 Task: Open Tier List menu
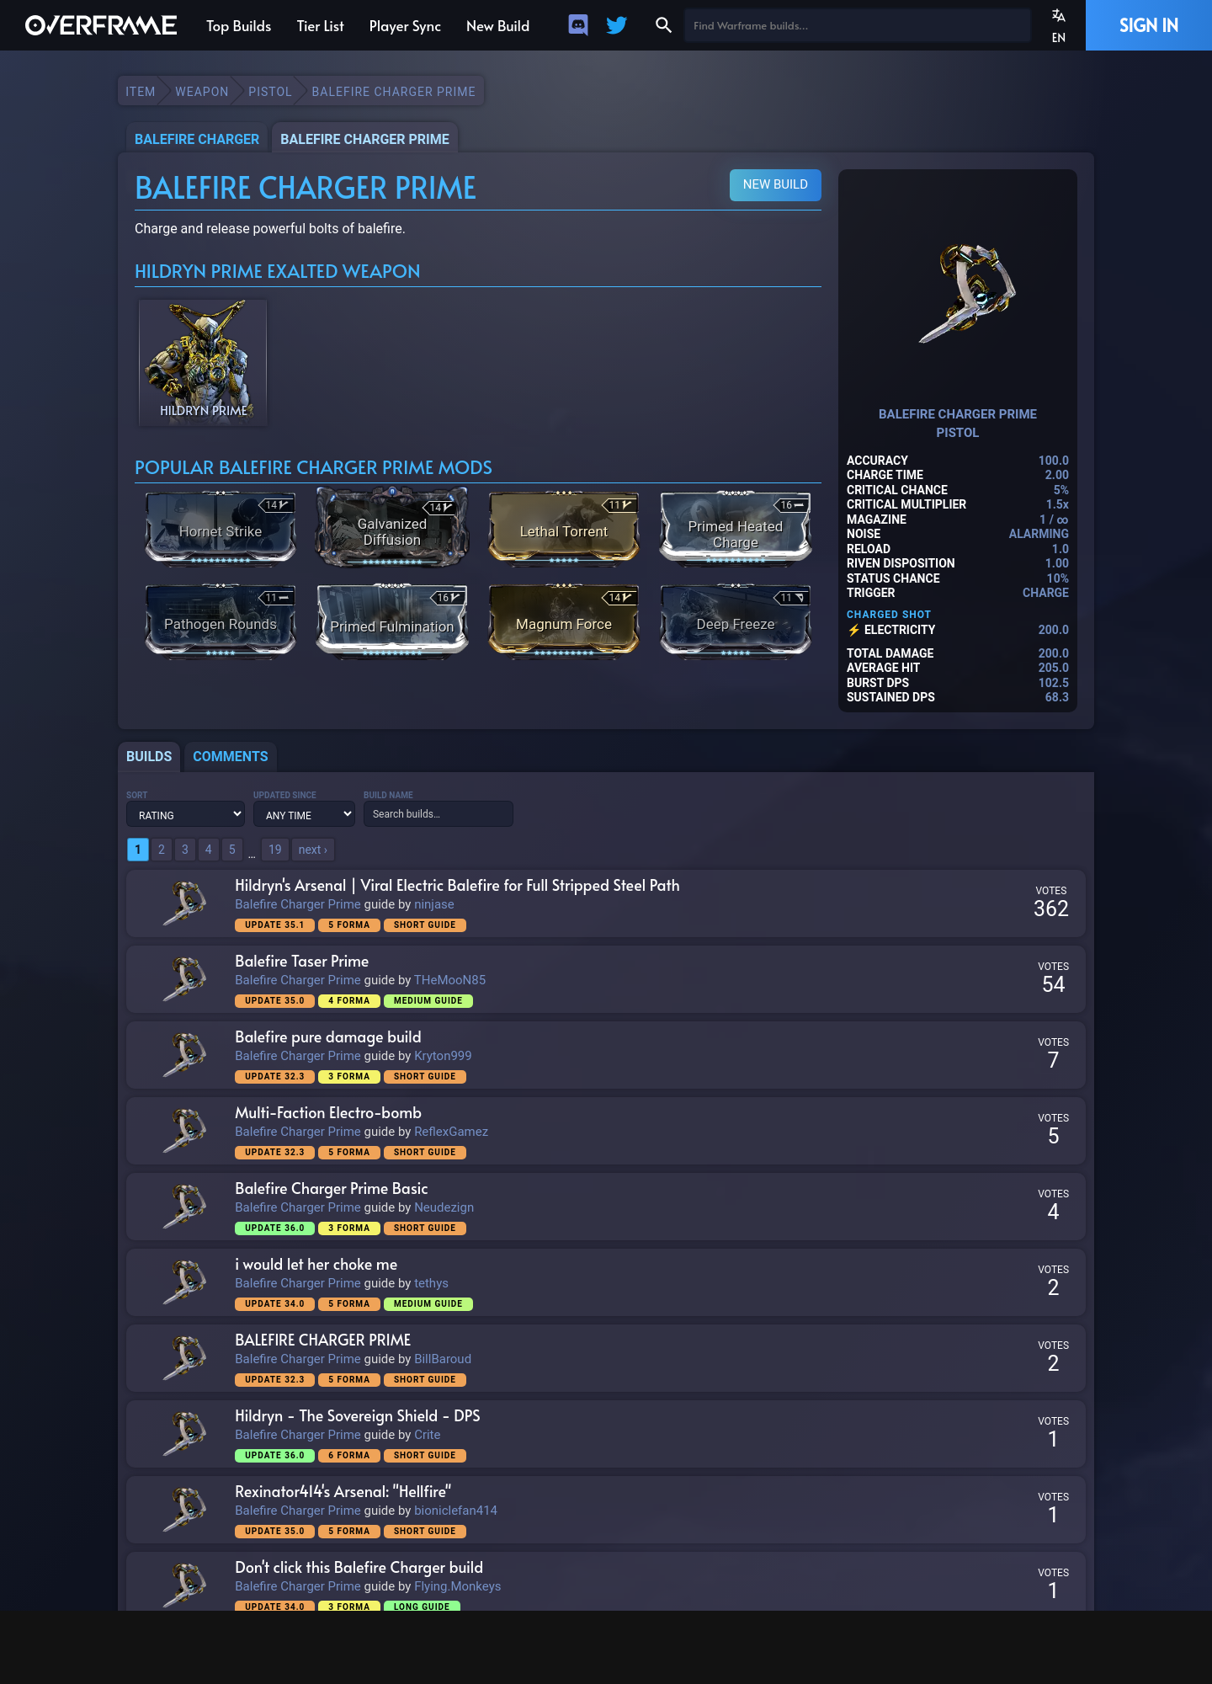[x=320, y=26]
